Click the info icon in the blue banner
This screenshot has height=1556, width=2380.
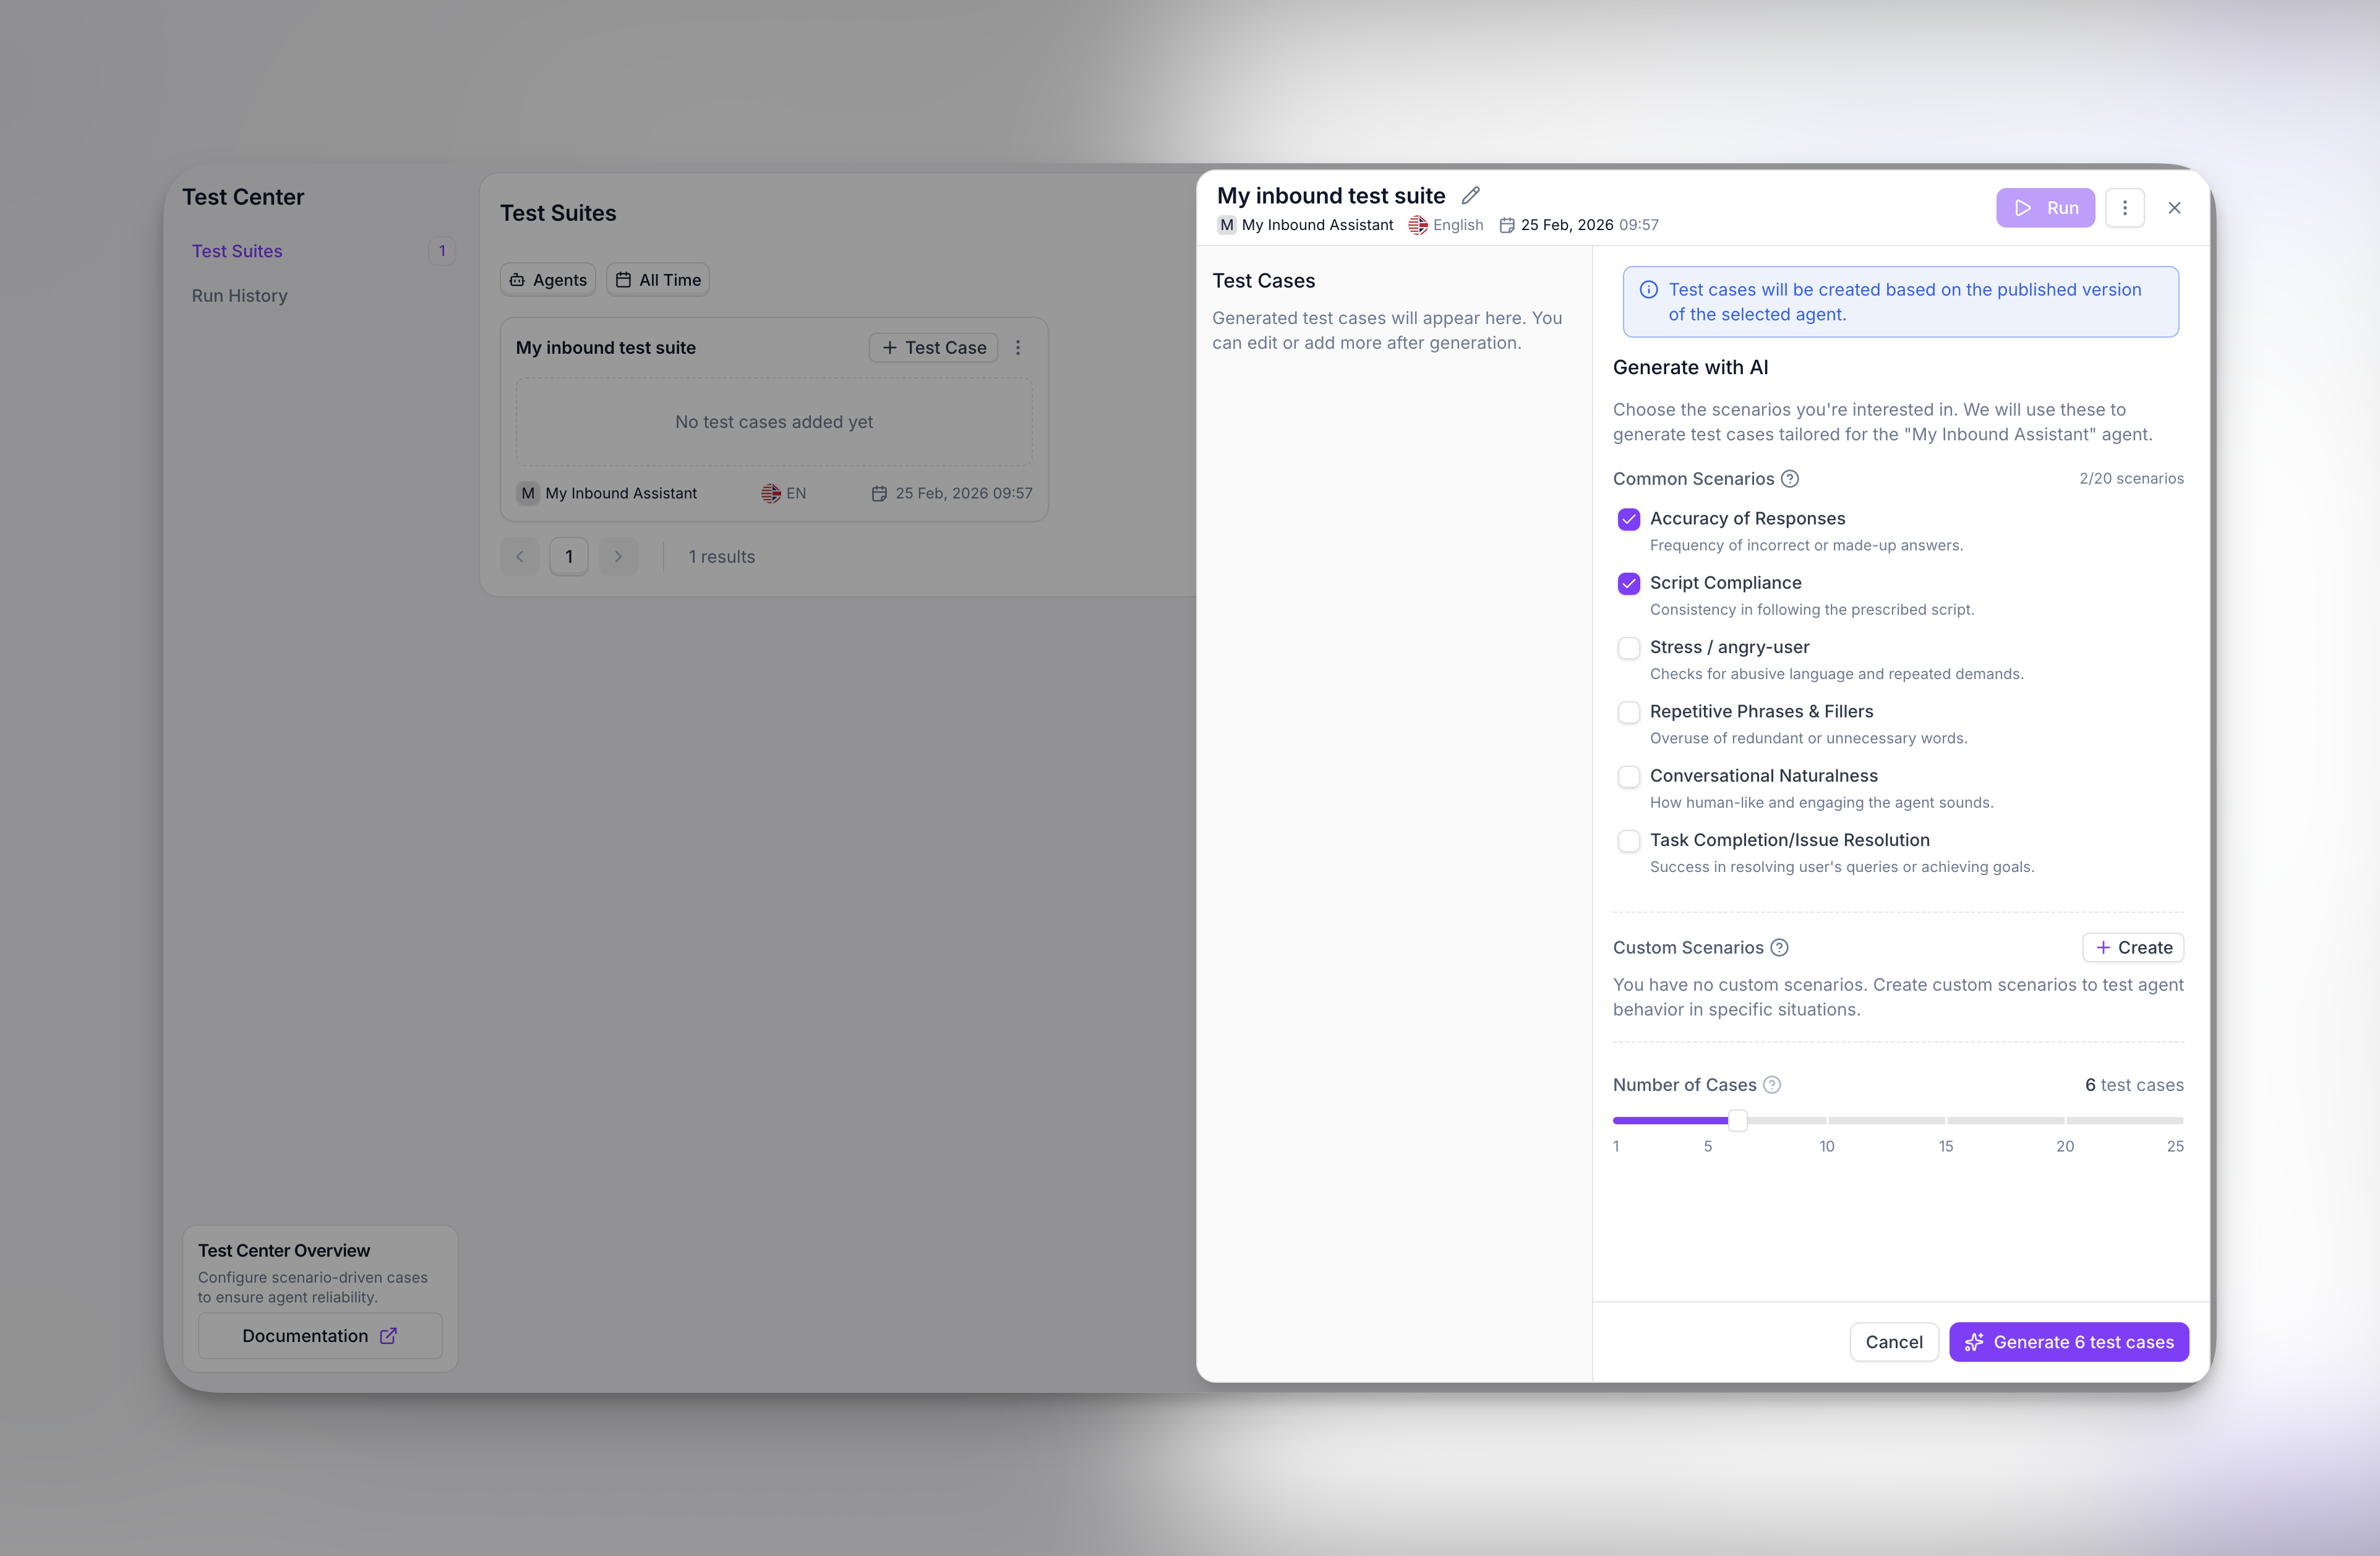[x=1648, y=290]
